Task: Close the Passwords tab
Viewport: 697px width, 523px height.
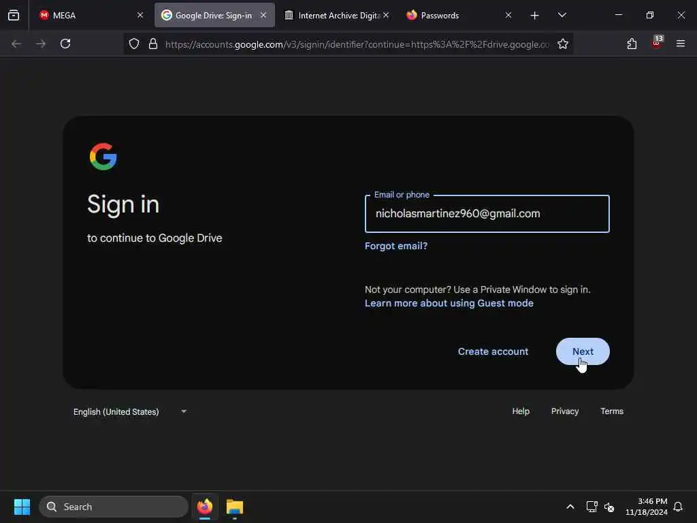Action: coord(508,15)
